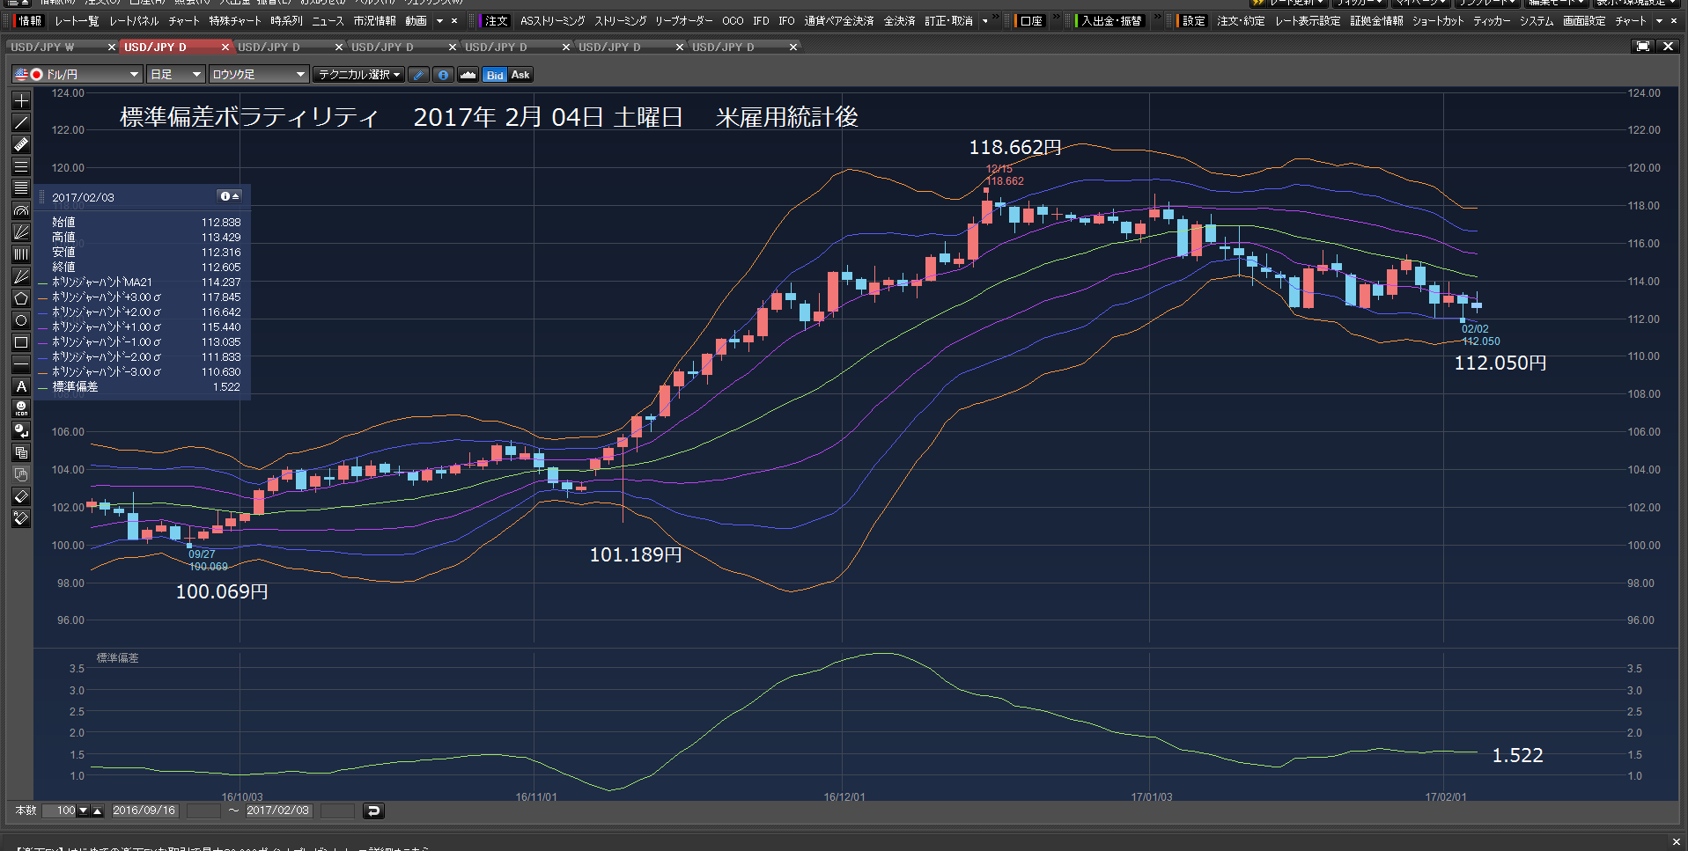Click the pencil drawing settings icon
Viewport: 1688px width, 851px height.
tap(419, 75)
